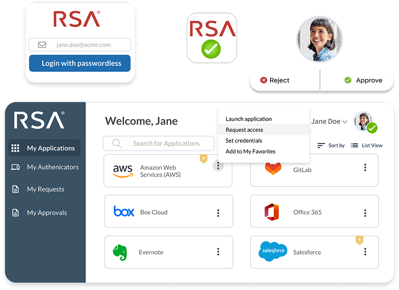The image size is (399, 290).
Task: Click the Salesforce cloud logo
Action: point(273,251)
